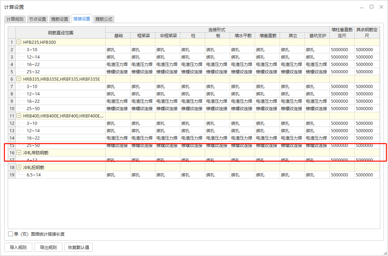
Task: Select 墙垂直筋 cell in row 12
Action: click(267, 123)
